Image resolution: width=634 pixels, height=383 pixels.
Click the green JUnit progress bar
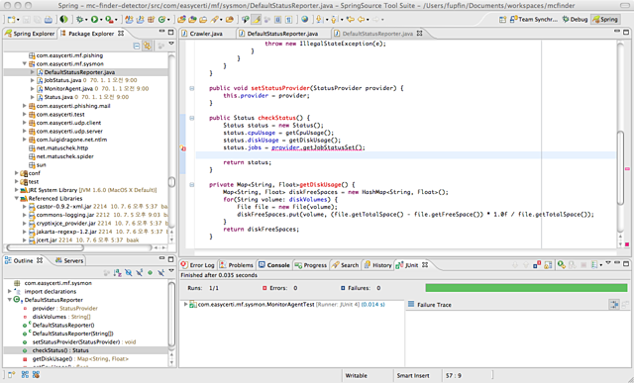click(x=526, y=288)
